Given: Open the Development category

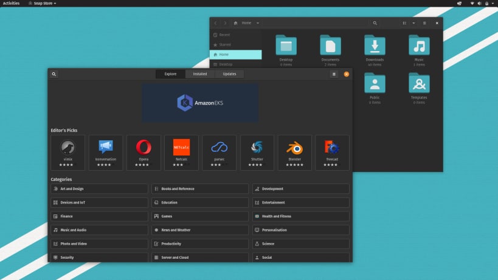Looking at the screenshot, I should (301, 189).
